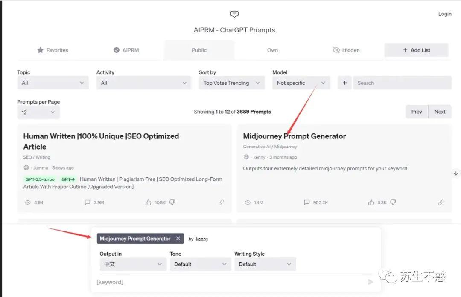
Task: Click the [keyword] prompt input field
Action: point(231,282)
